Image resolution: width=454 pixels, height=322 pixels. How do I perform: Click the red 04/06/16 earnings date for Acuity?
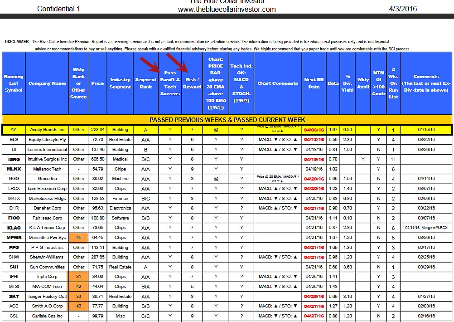(314, 130)
